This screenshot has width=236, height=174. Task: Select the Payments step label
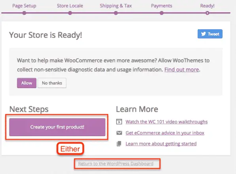click(162, 6)
